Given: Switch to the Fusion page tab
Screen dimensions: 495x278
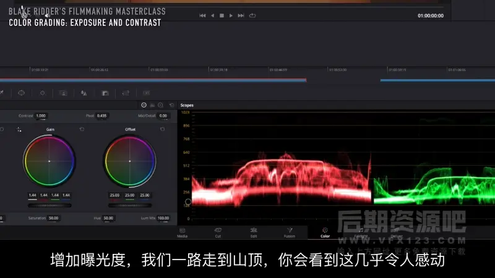Looking at the screenshot, I should (x=289, y=232).
